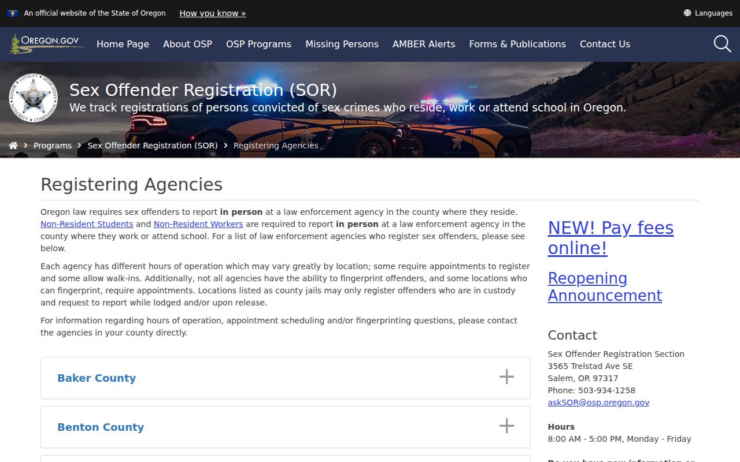
Task: Click the Oregon flag icon
Action: tap(12, 13)
